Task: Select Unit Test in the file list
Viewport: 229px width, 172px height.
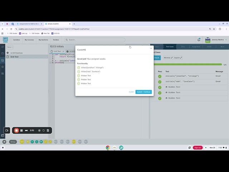Action: coord(14,57)
